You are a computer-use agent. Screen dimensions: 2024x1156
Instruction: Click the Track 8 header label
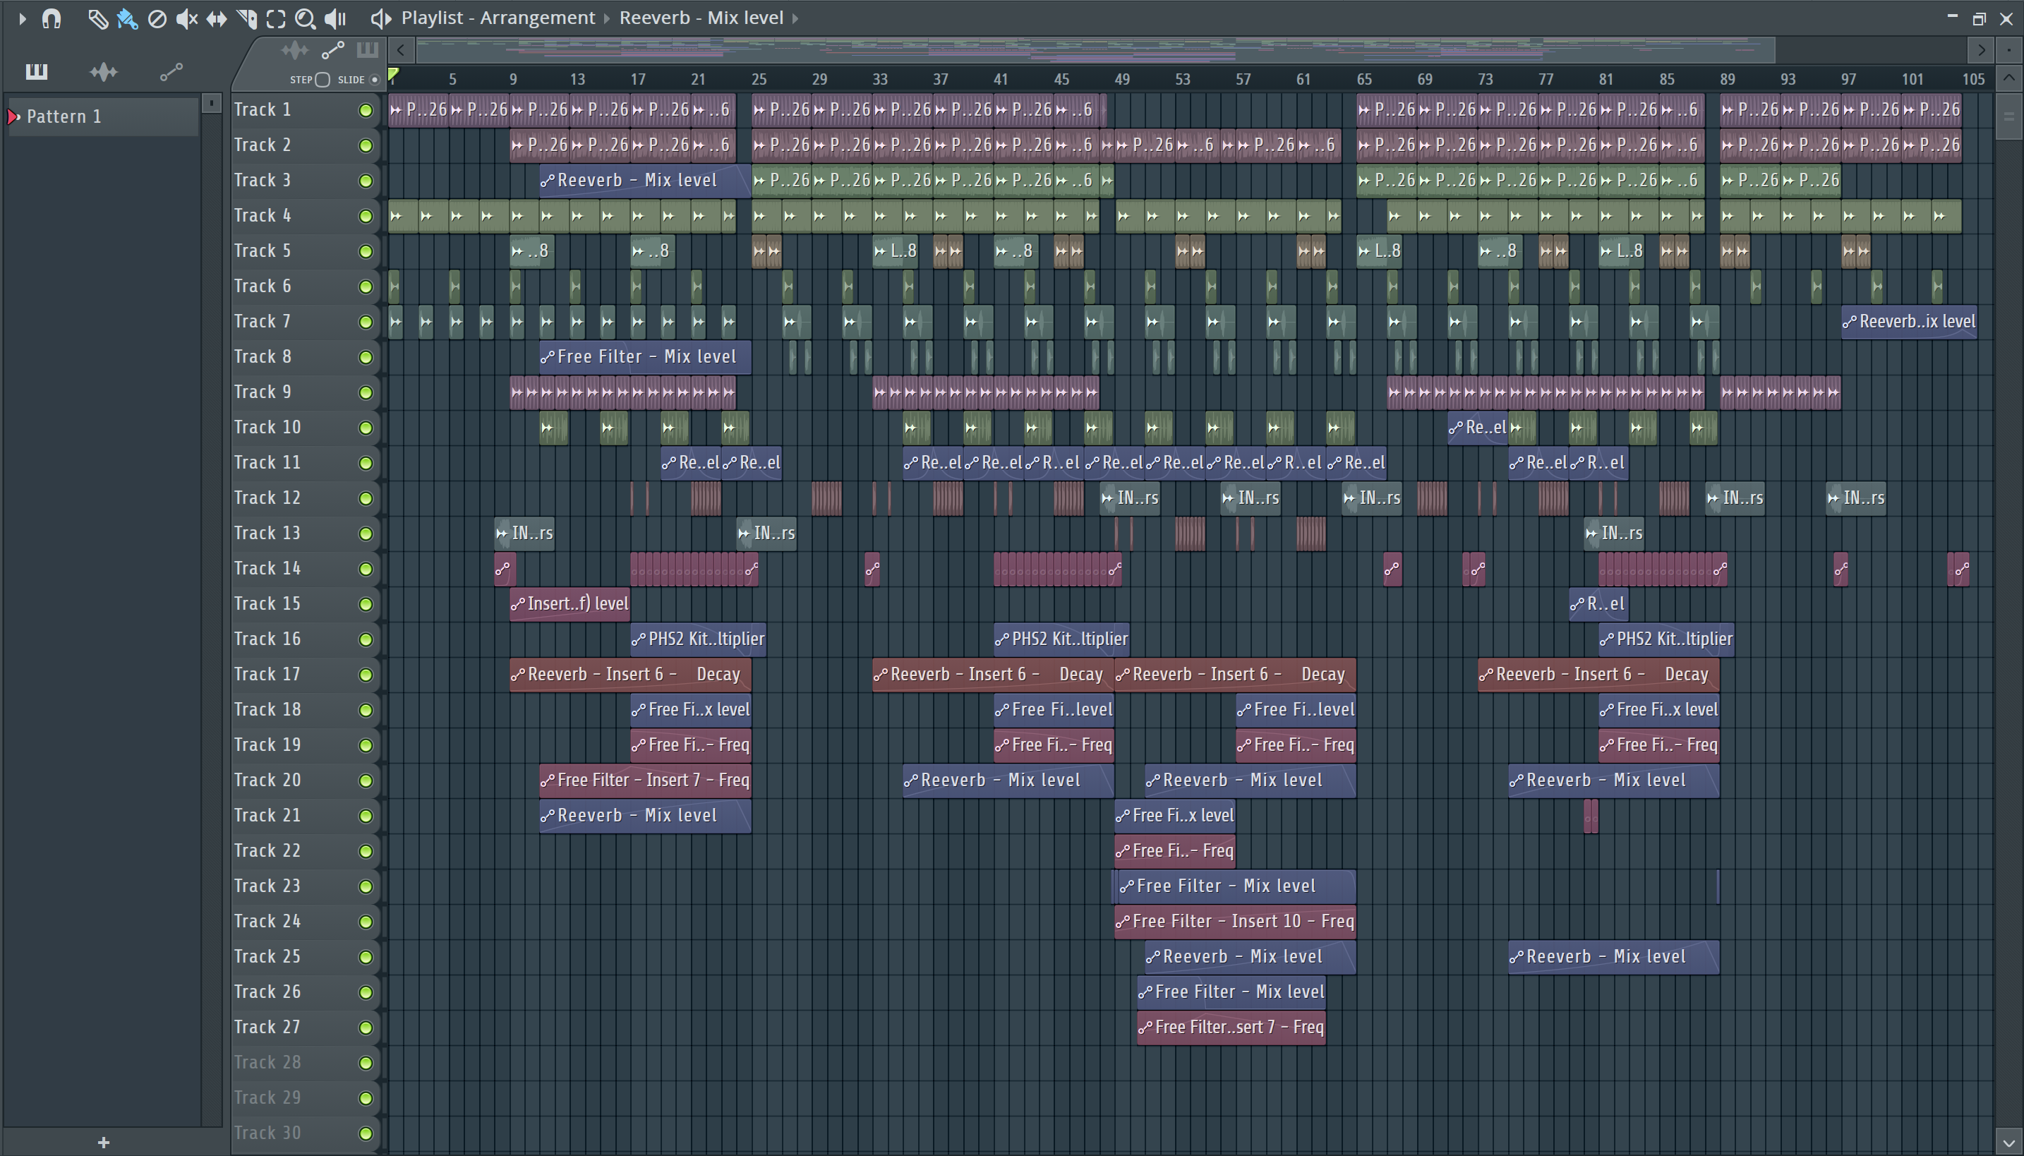point(262,356)
